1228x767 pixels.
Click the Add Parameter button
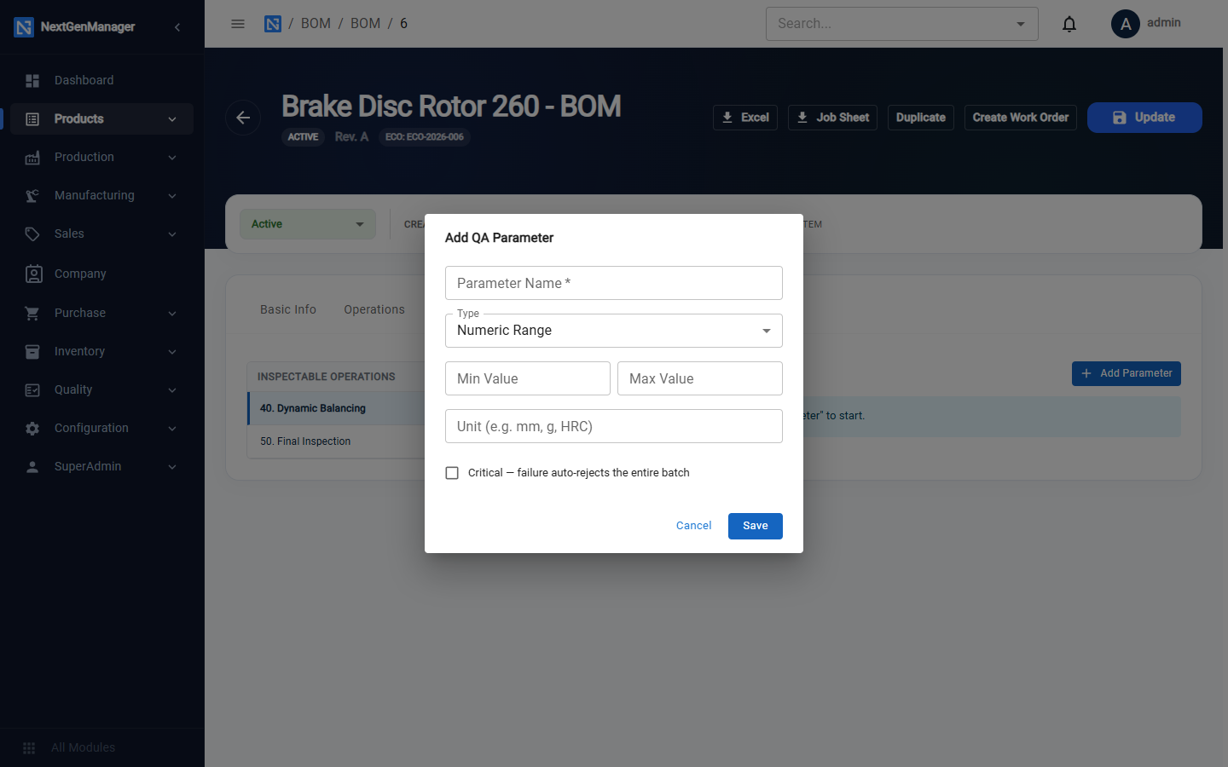(x=1127, y=373)
